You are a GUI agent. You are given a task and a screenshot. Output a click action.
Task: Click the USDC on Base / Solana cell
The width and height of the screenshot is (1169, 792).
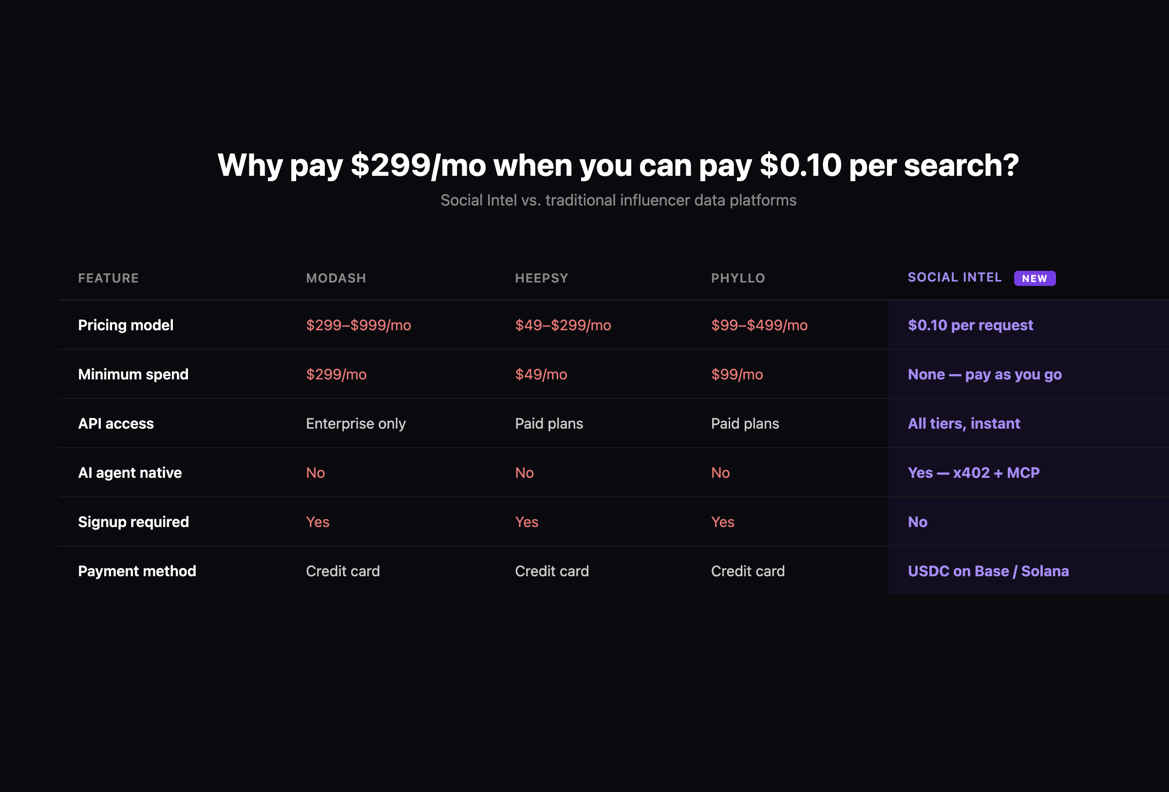click(988, 571)
